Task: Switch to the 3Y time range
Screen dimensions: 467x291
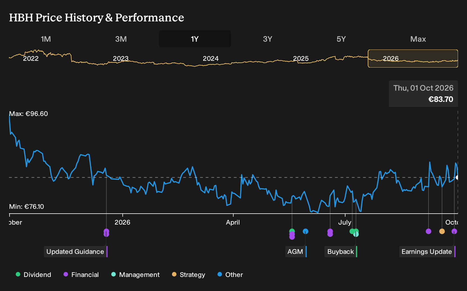Action: 267,39
